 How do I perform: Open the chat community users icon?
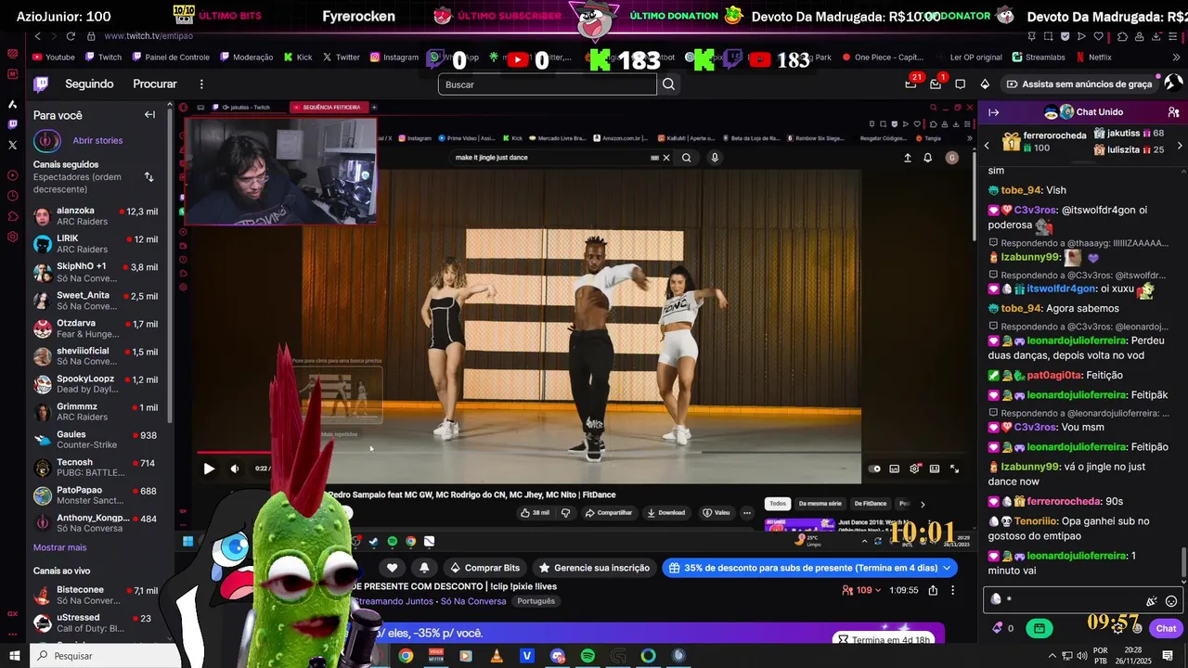point(1174,112)
